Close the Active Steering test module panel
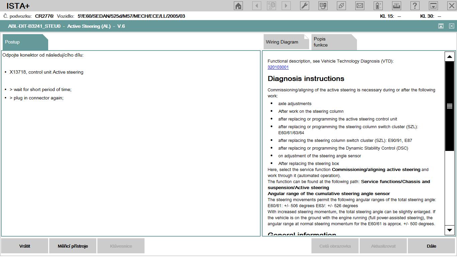The image size is (457, 257). pos(451,26)
